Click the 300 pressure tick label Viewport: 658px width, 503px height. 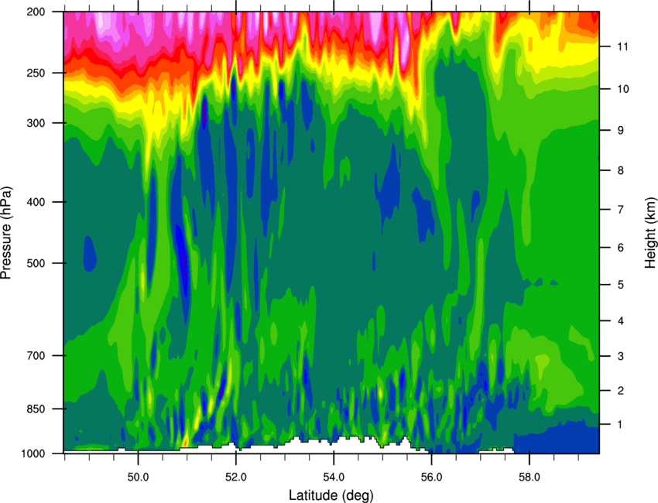(x=36, y=123)
